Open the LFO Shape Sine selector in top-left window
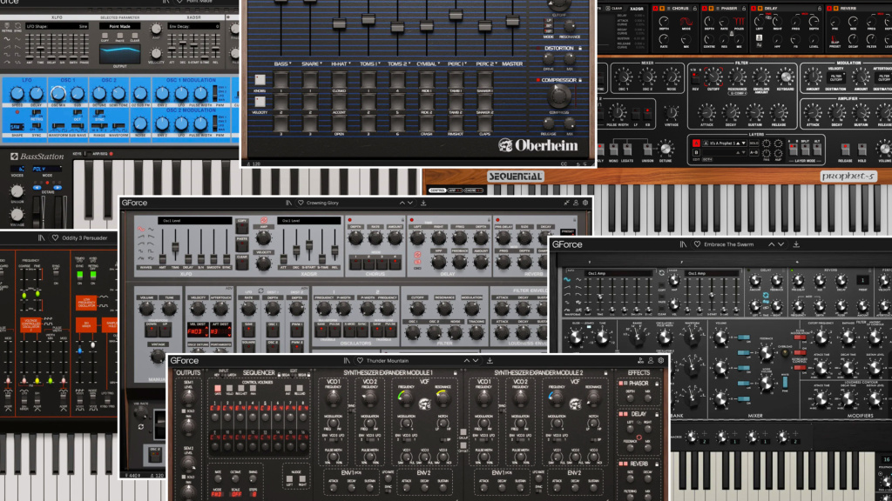 point(57,26)
